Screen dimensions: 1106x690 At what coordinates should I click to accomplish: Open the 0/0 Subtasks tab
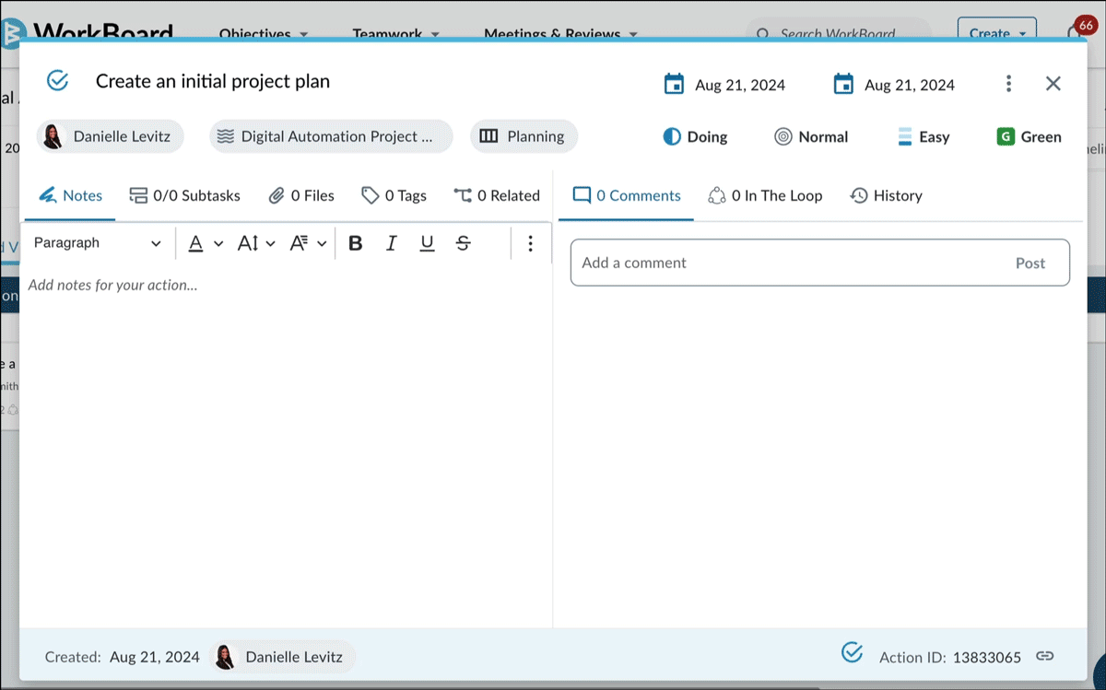point(184,195)
